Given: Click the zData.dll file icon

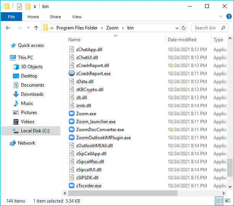Looking at the screenshot, I should (x=72, y=81).
